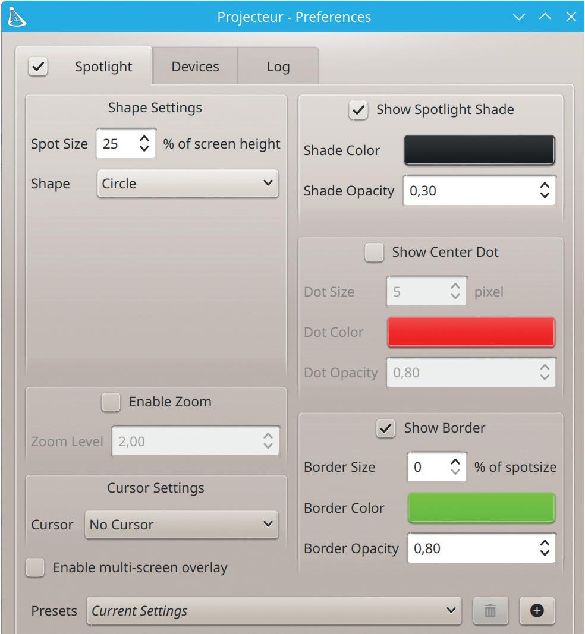585x634 pixels.
Task: Decrease Border Size with down arrow
Action: 455,472
